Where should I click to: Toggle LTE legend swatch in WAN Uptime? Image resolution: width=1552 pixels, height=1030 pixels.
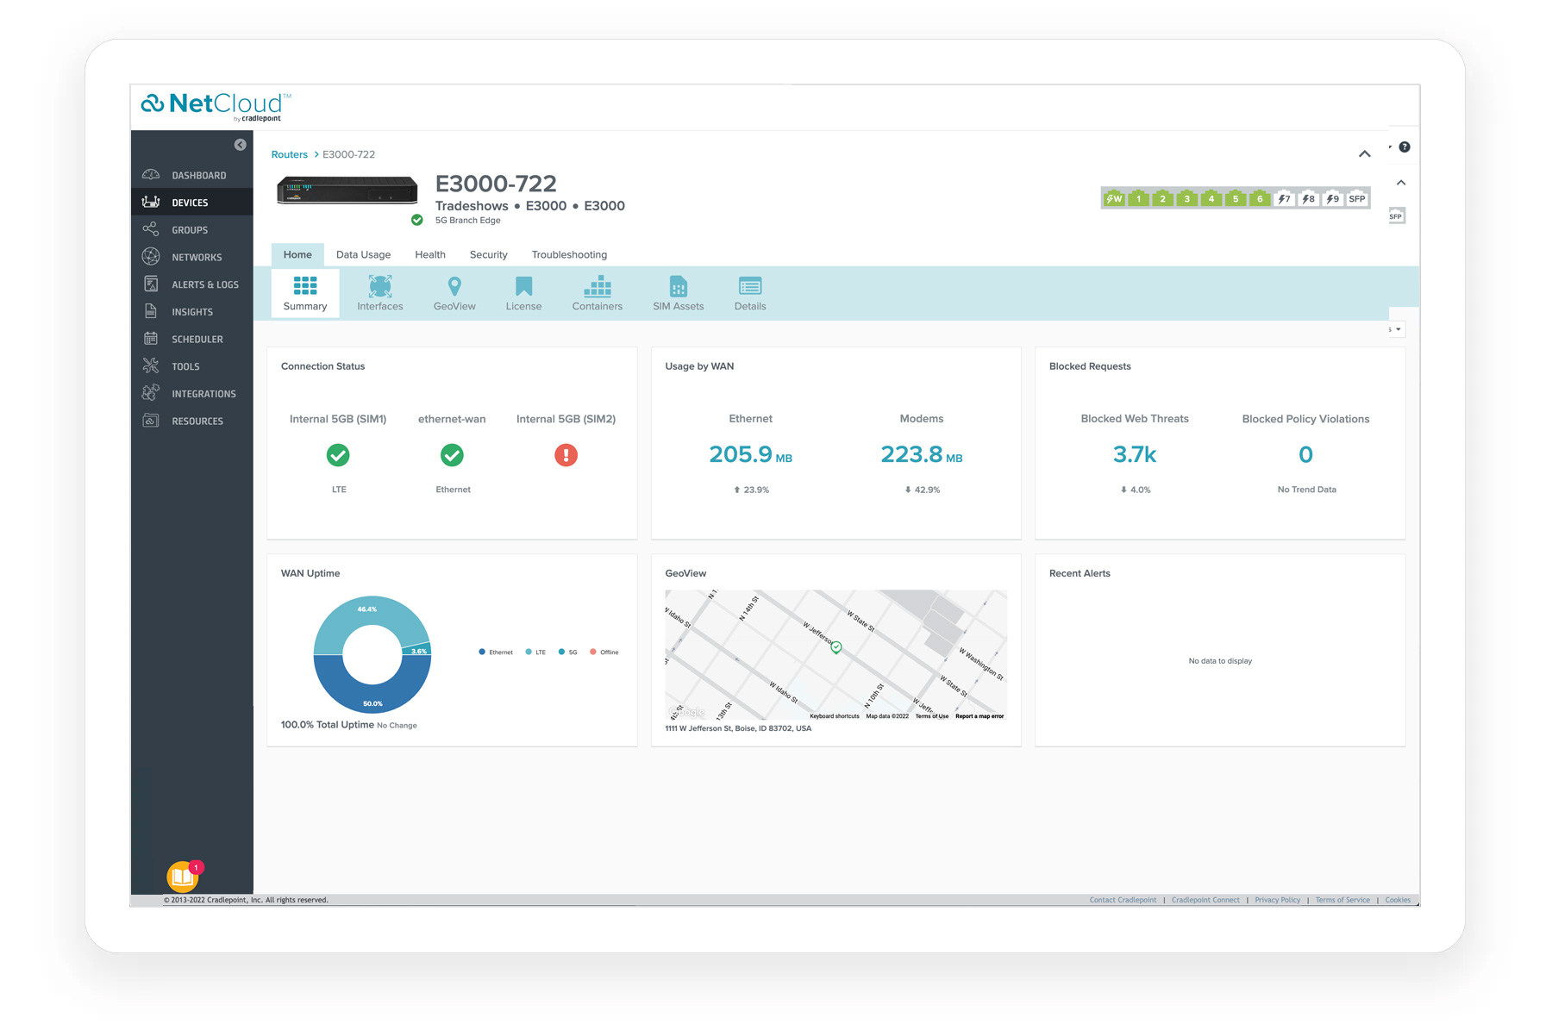point(529,652)
